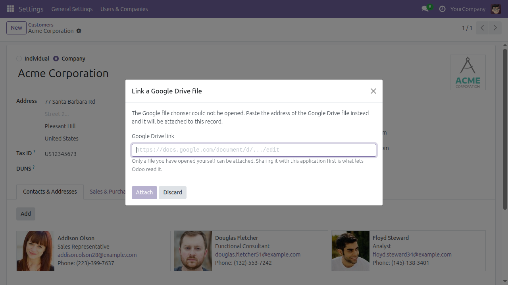Image resolution: width=508 pixels, height=285 pixels.
Task: Click the Douglas Fletcher name text
Action: click(237, 238)
